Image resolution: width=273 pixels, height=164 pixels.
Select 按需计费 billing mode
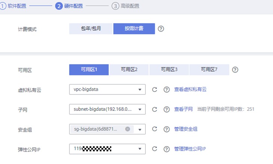pyautogui.click(x=134, y=29)
